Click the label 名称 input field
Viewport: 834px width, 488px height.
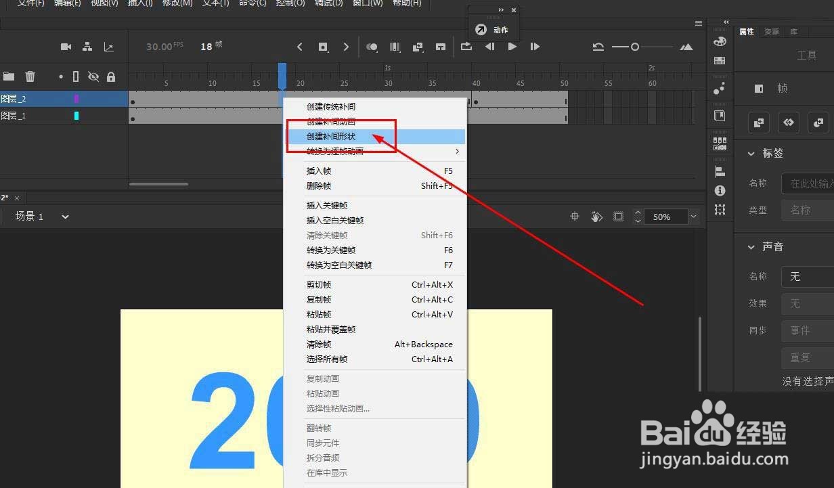[808, 183]
